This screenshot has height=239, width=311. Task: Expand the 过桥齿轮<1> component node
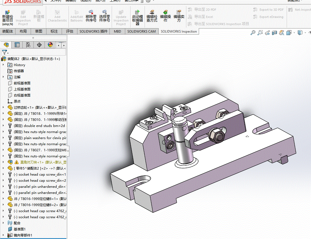pyautogui.click(x=3, y=107)
